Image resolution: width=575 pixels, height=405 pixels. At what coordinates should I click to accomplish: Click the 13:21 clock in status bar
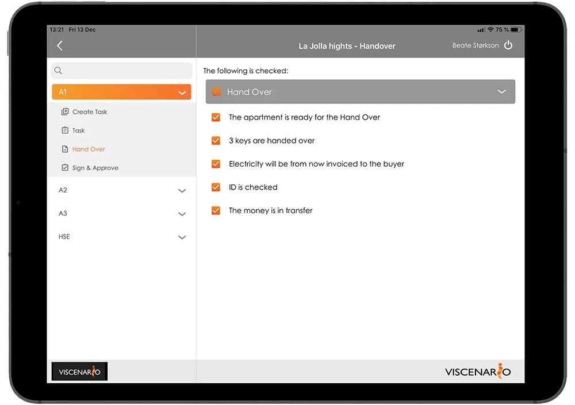pyautogui.click(x=57, y=30)
